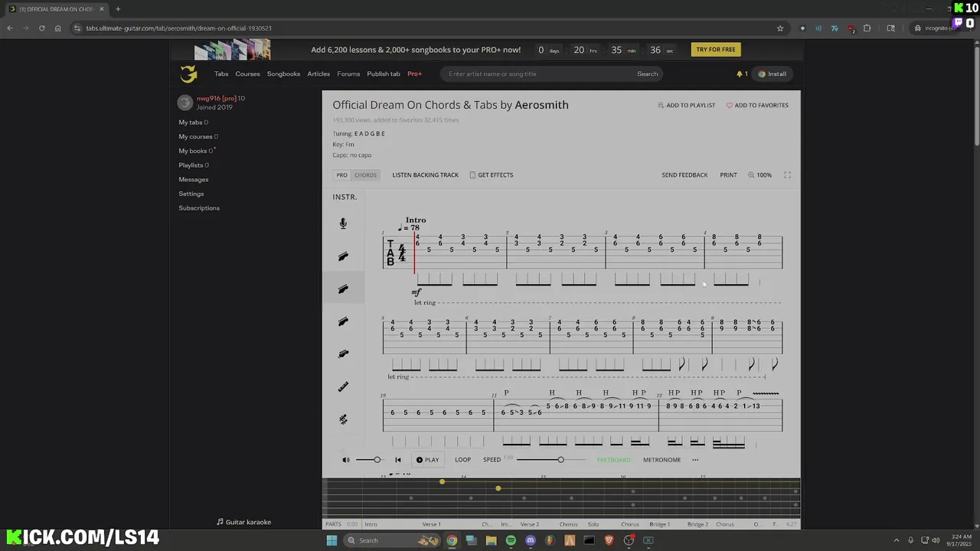Screen dimensions: 980x551
Task: Mute the player volume speaker icon
Action: [346, 460]
